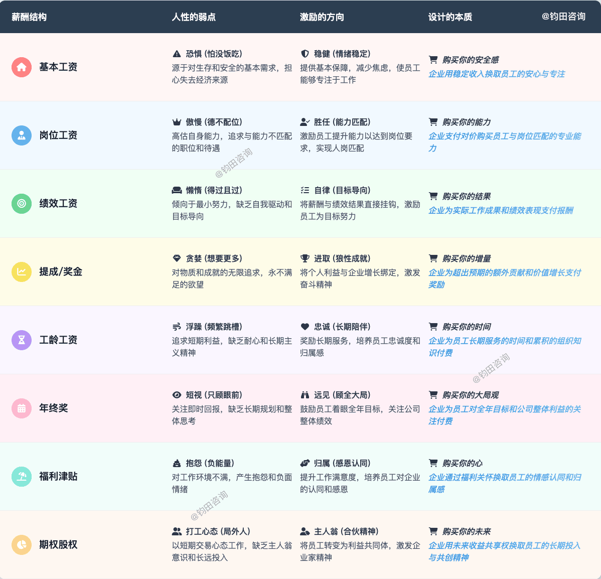Click the blue person icon for 岗位工资

click(22, 135)
